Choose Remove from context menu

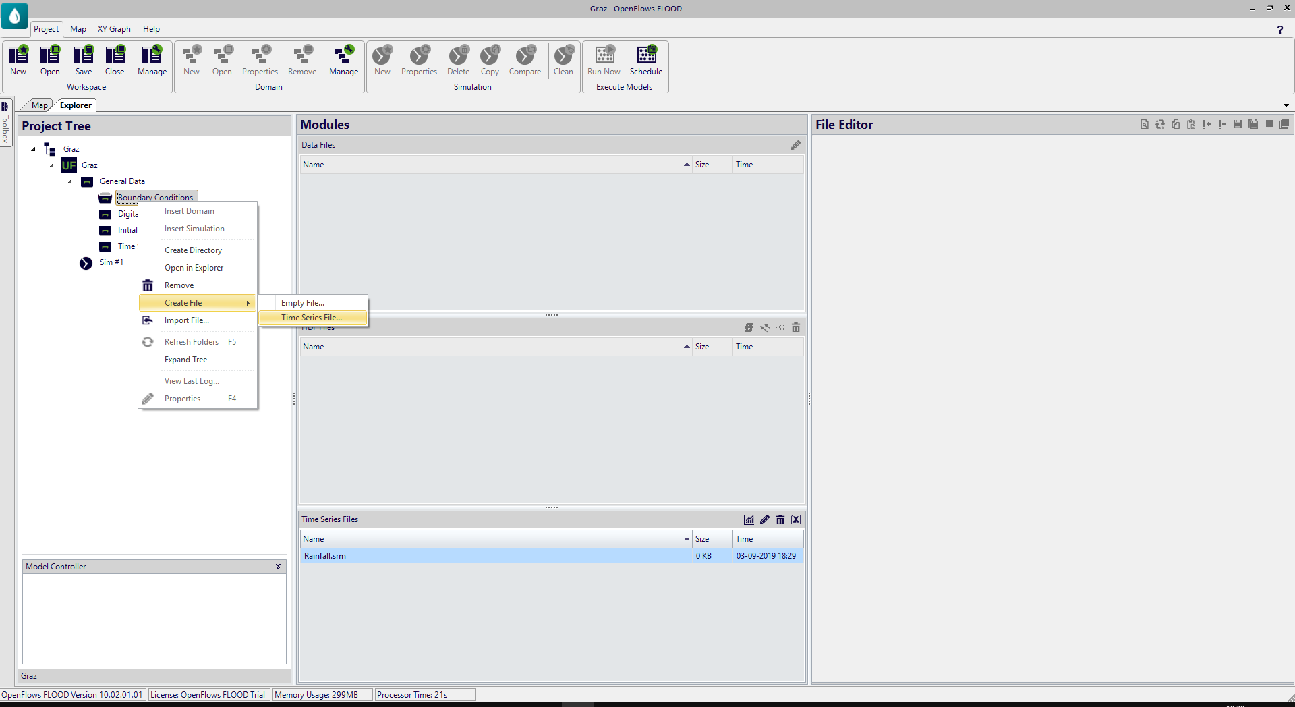pos(179,285)
